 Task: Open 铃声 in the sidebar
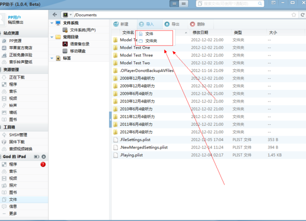click(x=13, y=105)
